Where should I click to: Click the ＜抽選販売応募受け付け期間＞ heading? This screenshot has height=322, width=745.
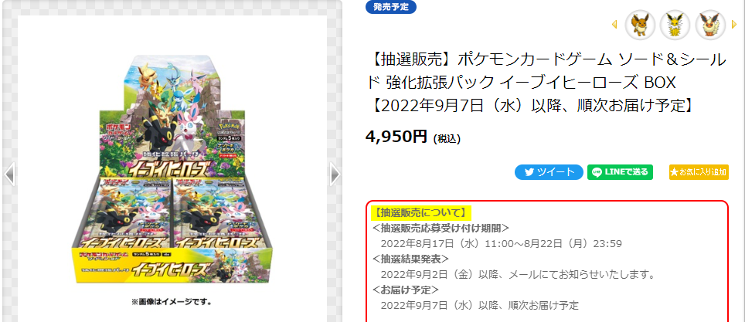pos(441,228)
